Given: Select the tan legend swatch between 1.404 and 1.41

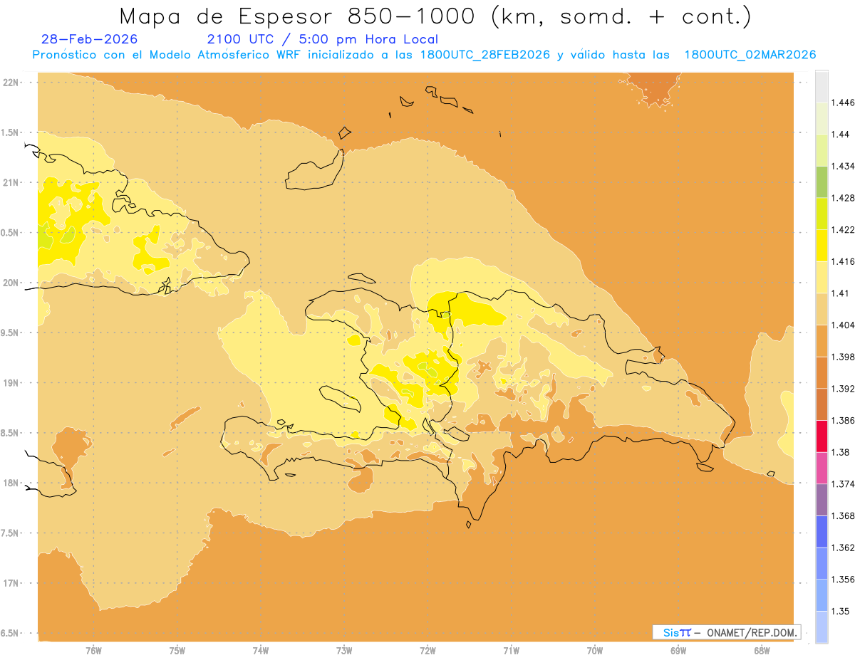Looking at the screenshot, I should coord(822,309).
